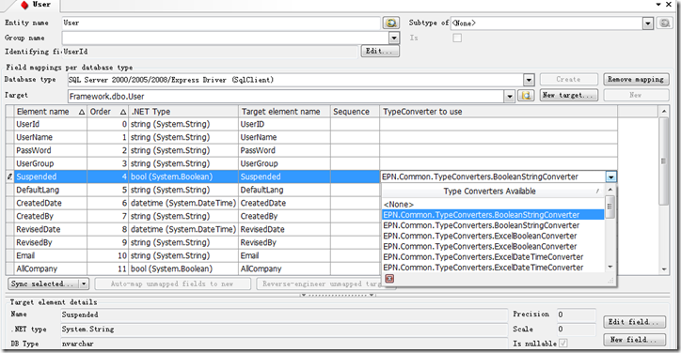Select the UserId row element name
681x353 pixels.
[x=51, y=124]
